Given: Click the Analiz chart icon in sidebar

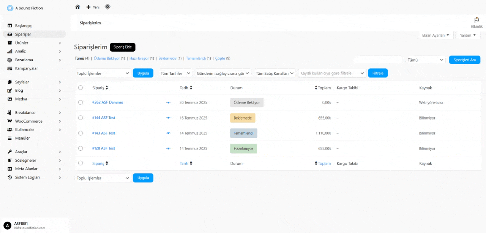Looking at the screenshot, I should (10, 51).
